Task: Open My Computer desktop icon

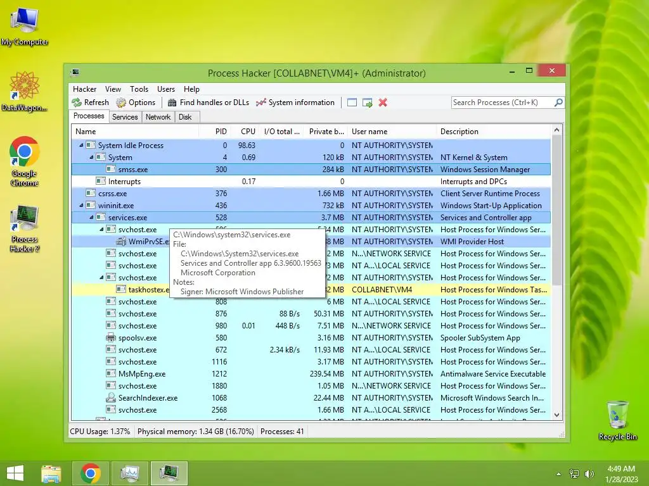Action: click(x=25, y=27)
